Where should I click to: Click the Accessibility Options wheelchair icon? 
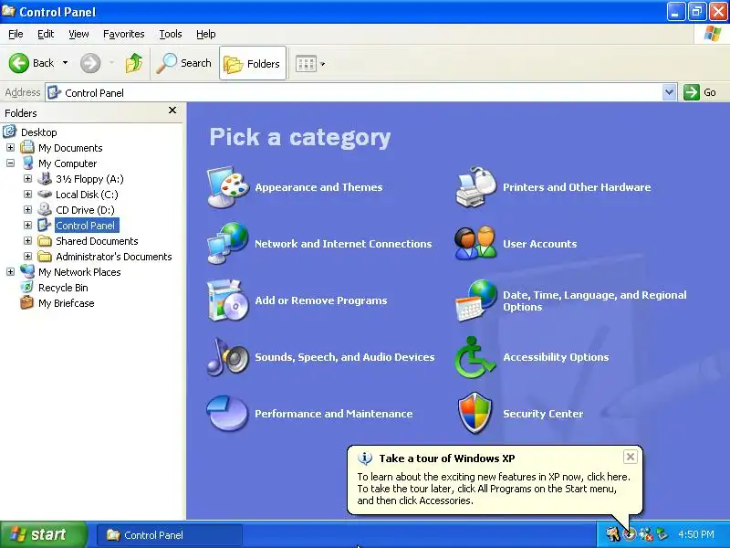coord(474,357)
